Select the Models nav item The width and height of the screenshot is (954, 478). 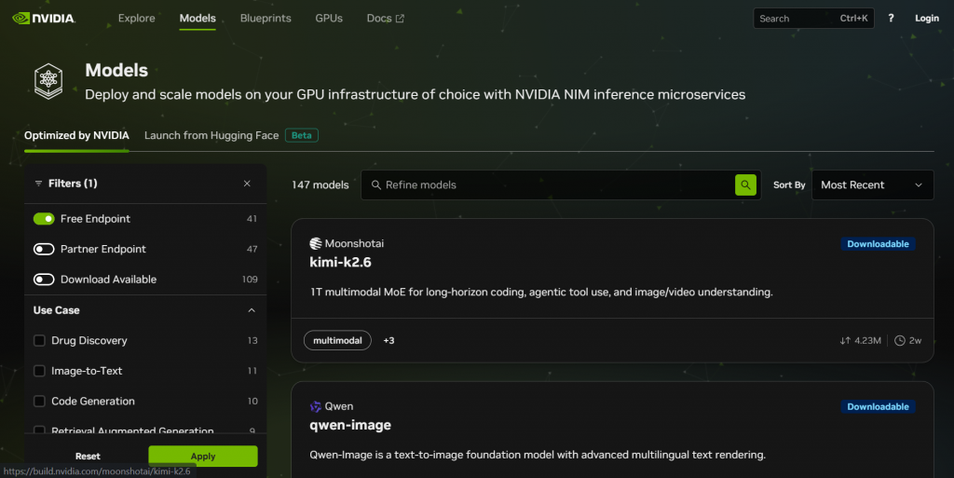(x=198, y=19)
